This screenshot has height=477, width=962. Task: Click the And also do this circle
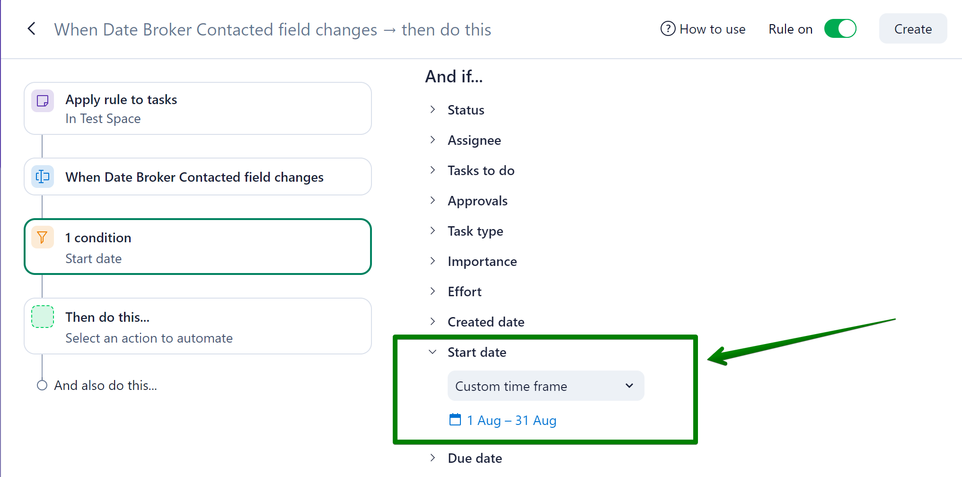pyautogui.click(x=42, y=385)
